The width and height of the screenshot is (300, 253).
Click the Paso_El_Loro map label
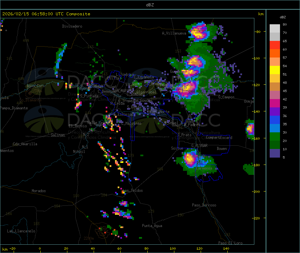click(231, 243)
